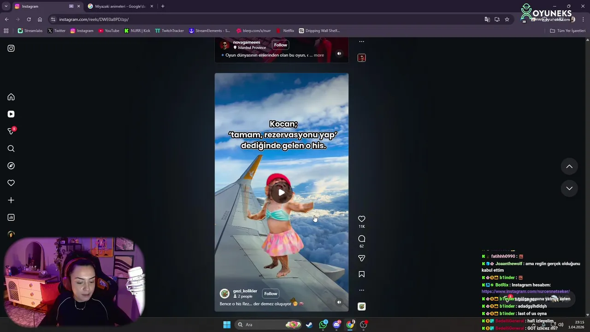Open more options for novagameees reel
Image resolution: width=590 pixels, height=332 pixels.
coord(362,41)
